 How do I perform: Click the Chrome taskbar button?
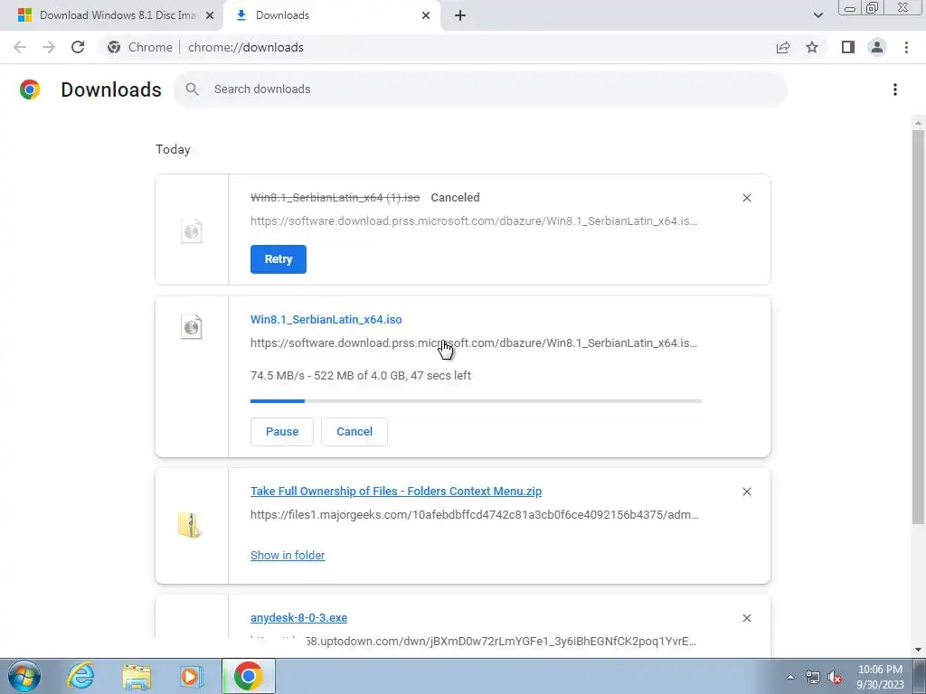(248, 676)
